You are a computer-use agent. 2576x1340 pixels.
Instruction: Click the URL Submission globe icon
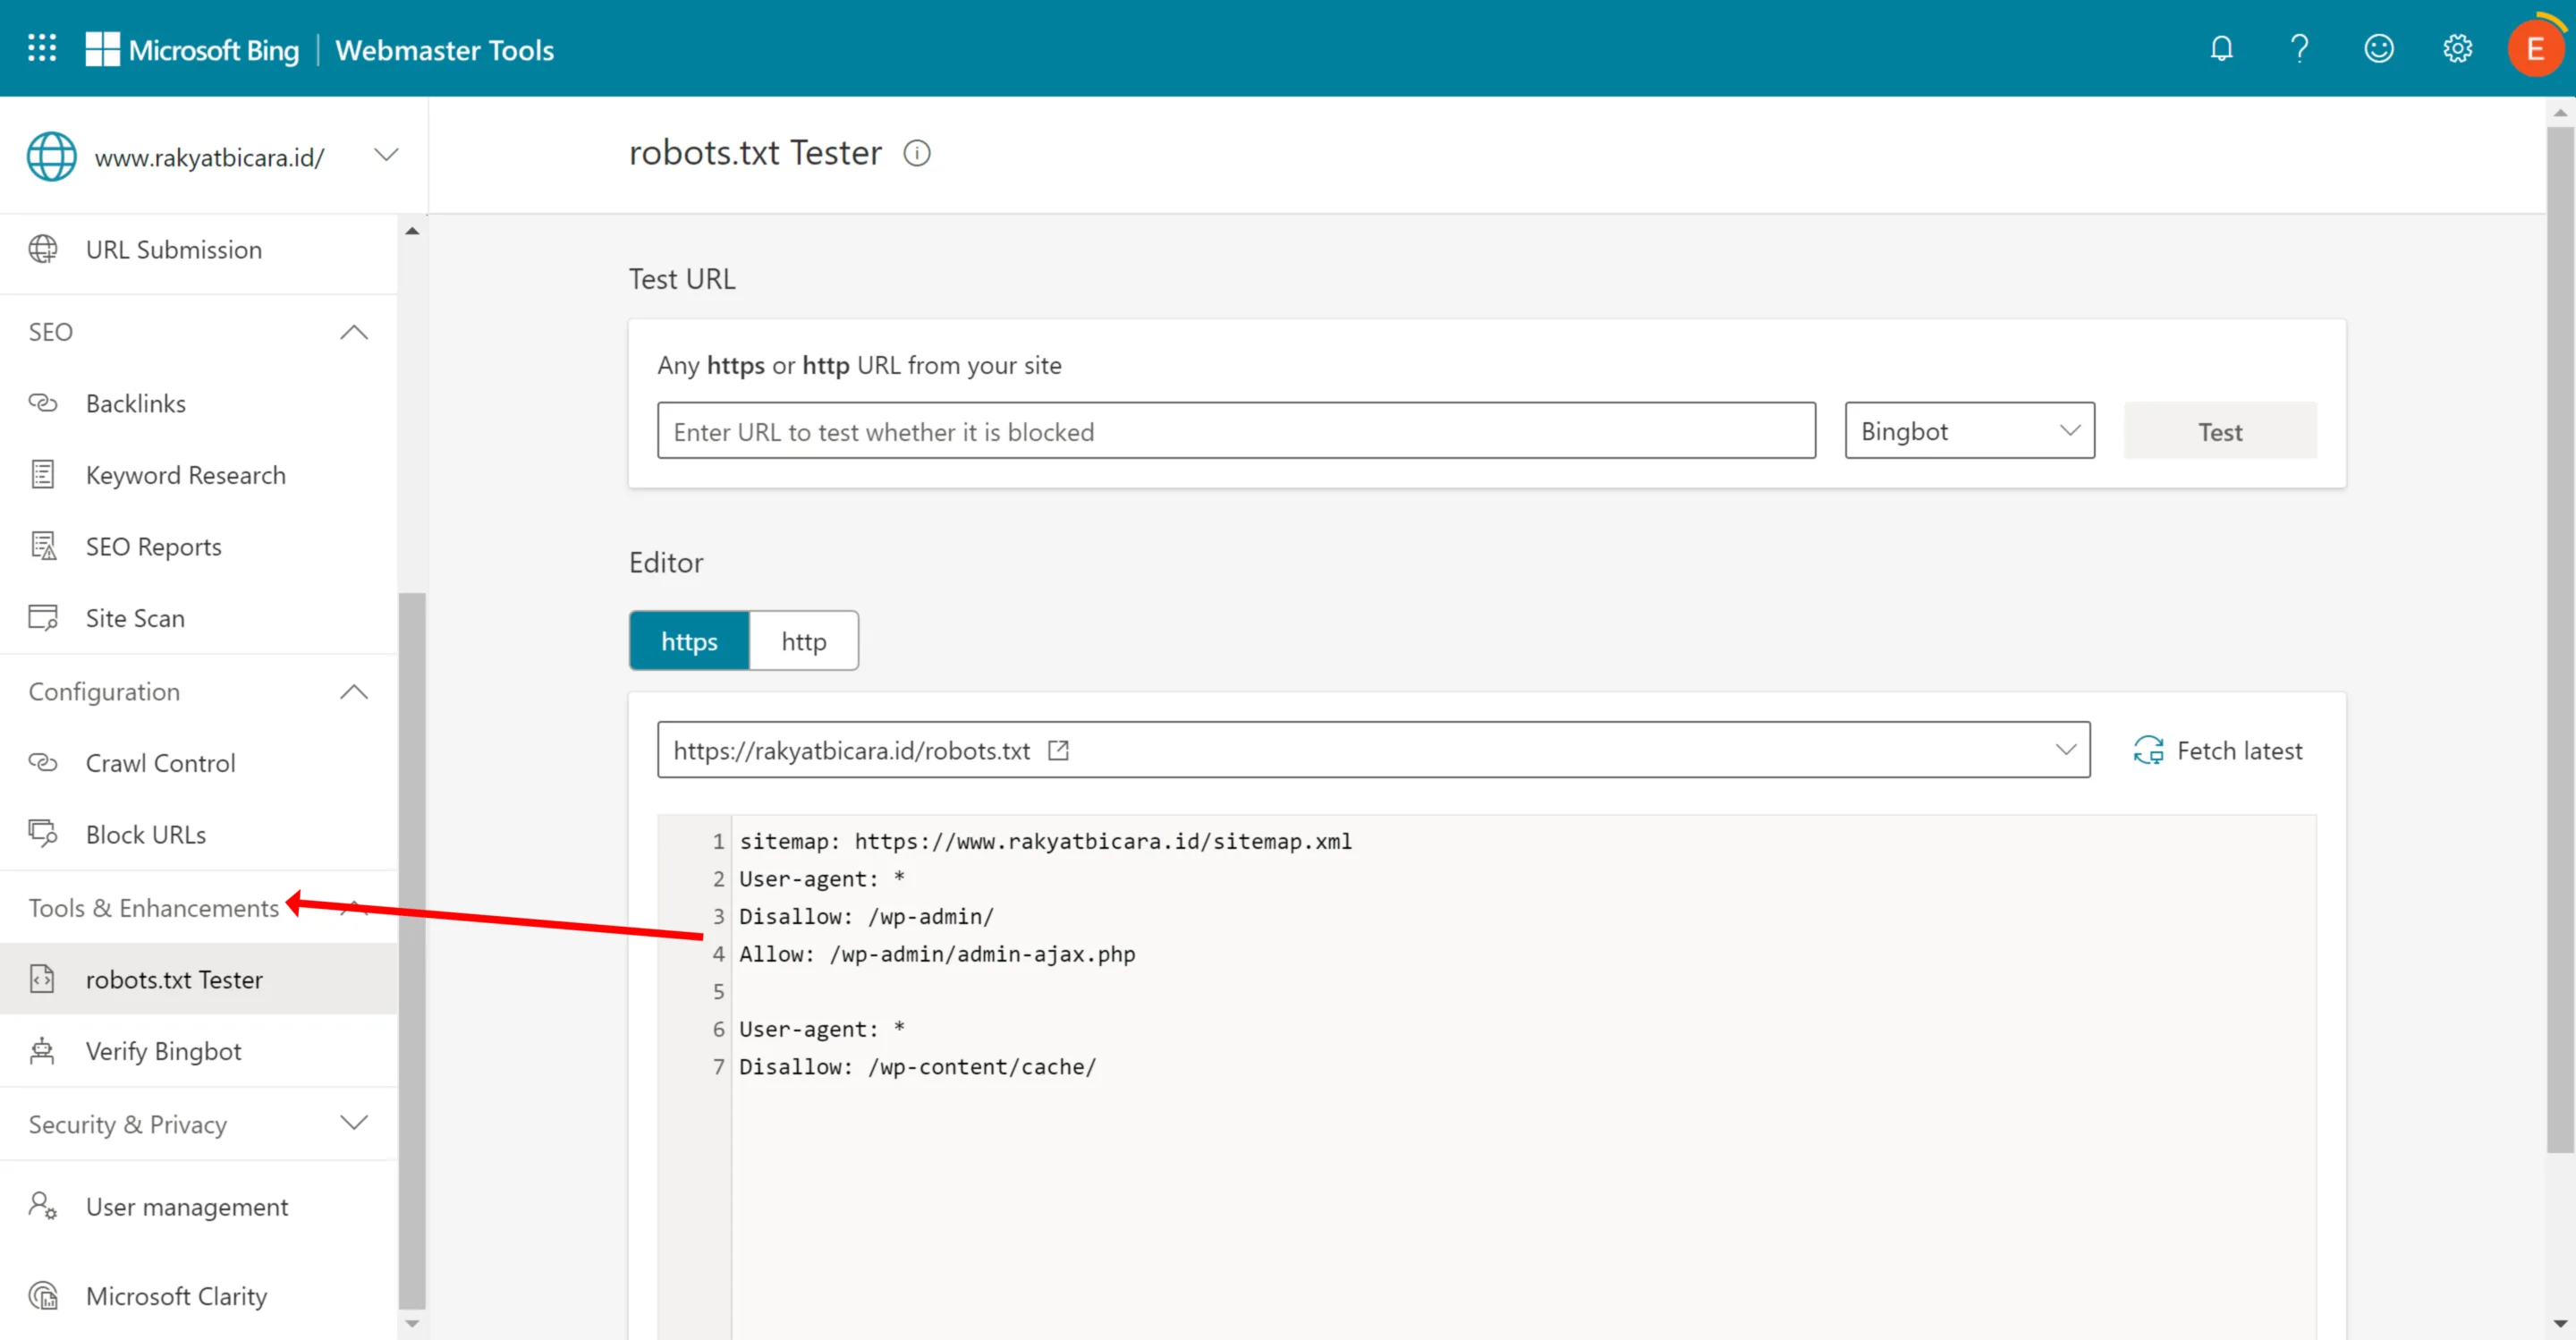(43, 249)
